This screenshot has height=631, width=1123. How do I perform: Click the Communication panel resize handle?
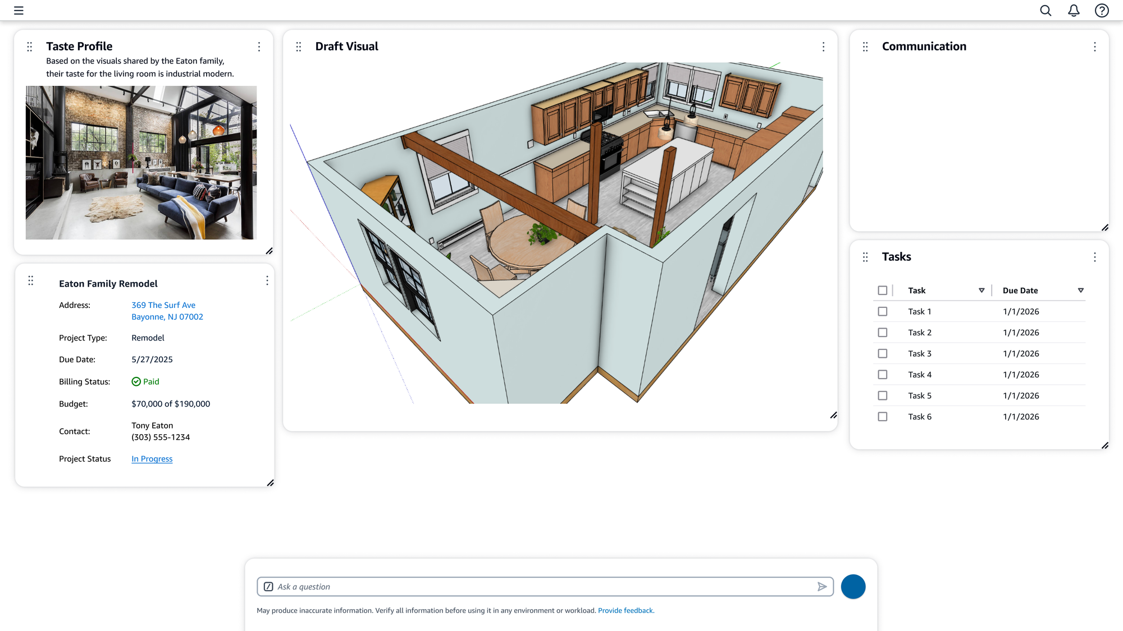pyautogui.click(x=1104, y=227)
